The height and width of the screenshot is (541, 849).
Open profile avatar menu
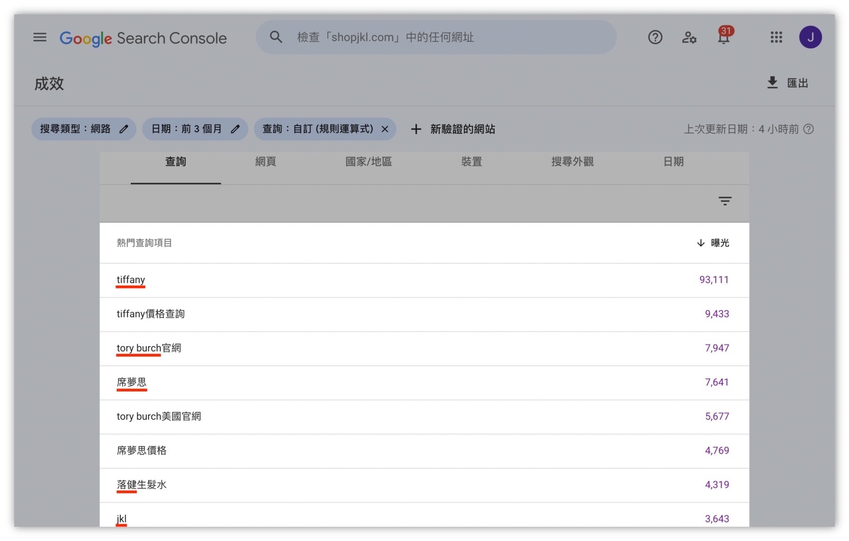811,37
